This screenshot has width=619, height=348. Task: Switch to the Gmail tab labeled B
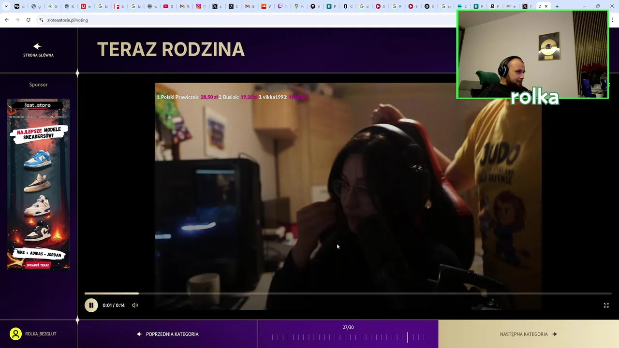click(x=250, y=6)
